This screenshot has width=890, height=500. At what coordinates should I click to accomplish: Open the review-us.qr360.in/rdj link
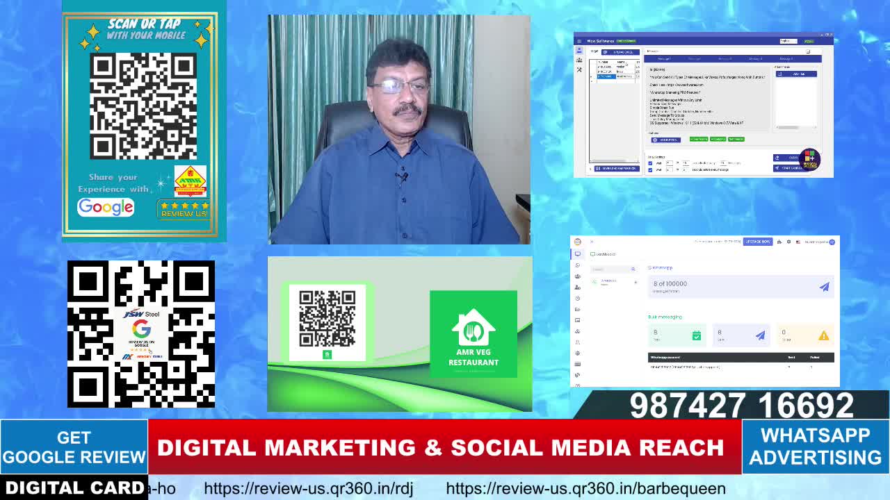click(309, 488)
